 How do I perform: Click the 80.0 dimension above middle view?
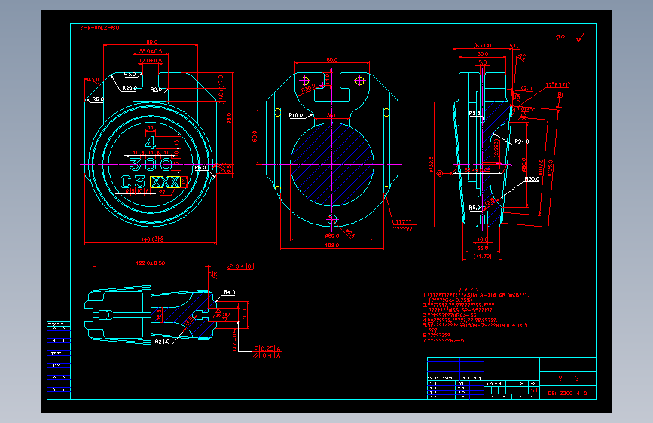pyautogui.click(x=332, y=60)
